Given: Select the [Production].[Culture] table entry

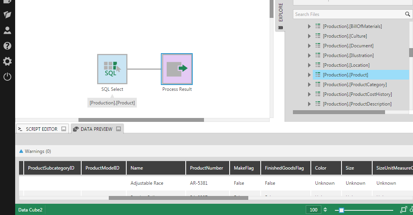Looking at the screenshot, I should (345, 36).
